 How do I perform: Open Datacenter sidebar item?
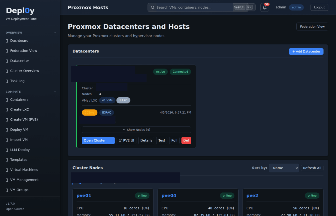(x=30, y=61)
